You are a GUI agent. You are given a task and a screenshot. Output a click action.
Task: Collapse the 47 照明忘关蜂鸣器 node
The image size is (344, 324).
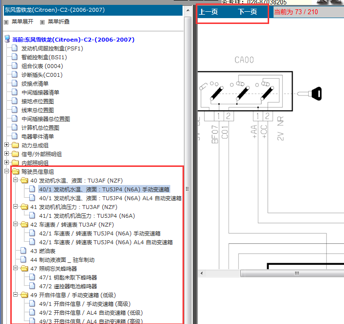click(15, 268)
